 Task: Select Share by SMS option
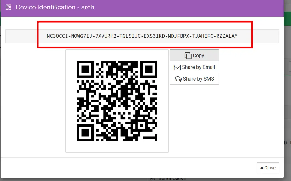coord(195,79)
